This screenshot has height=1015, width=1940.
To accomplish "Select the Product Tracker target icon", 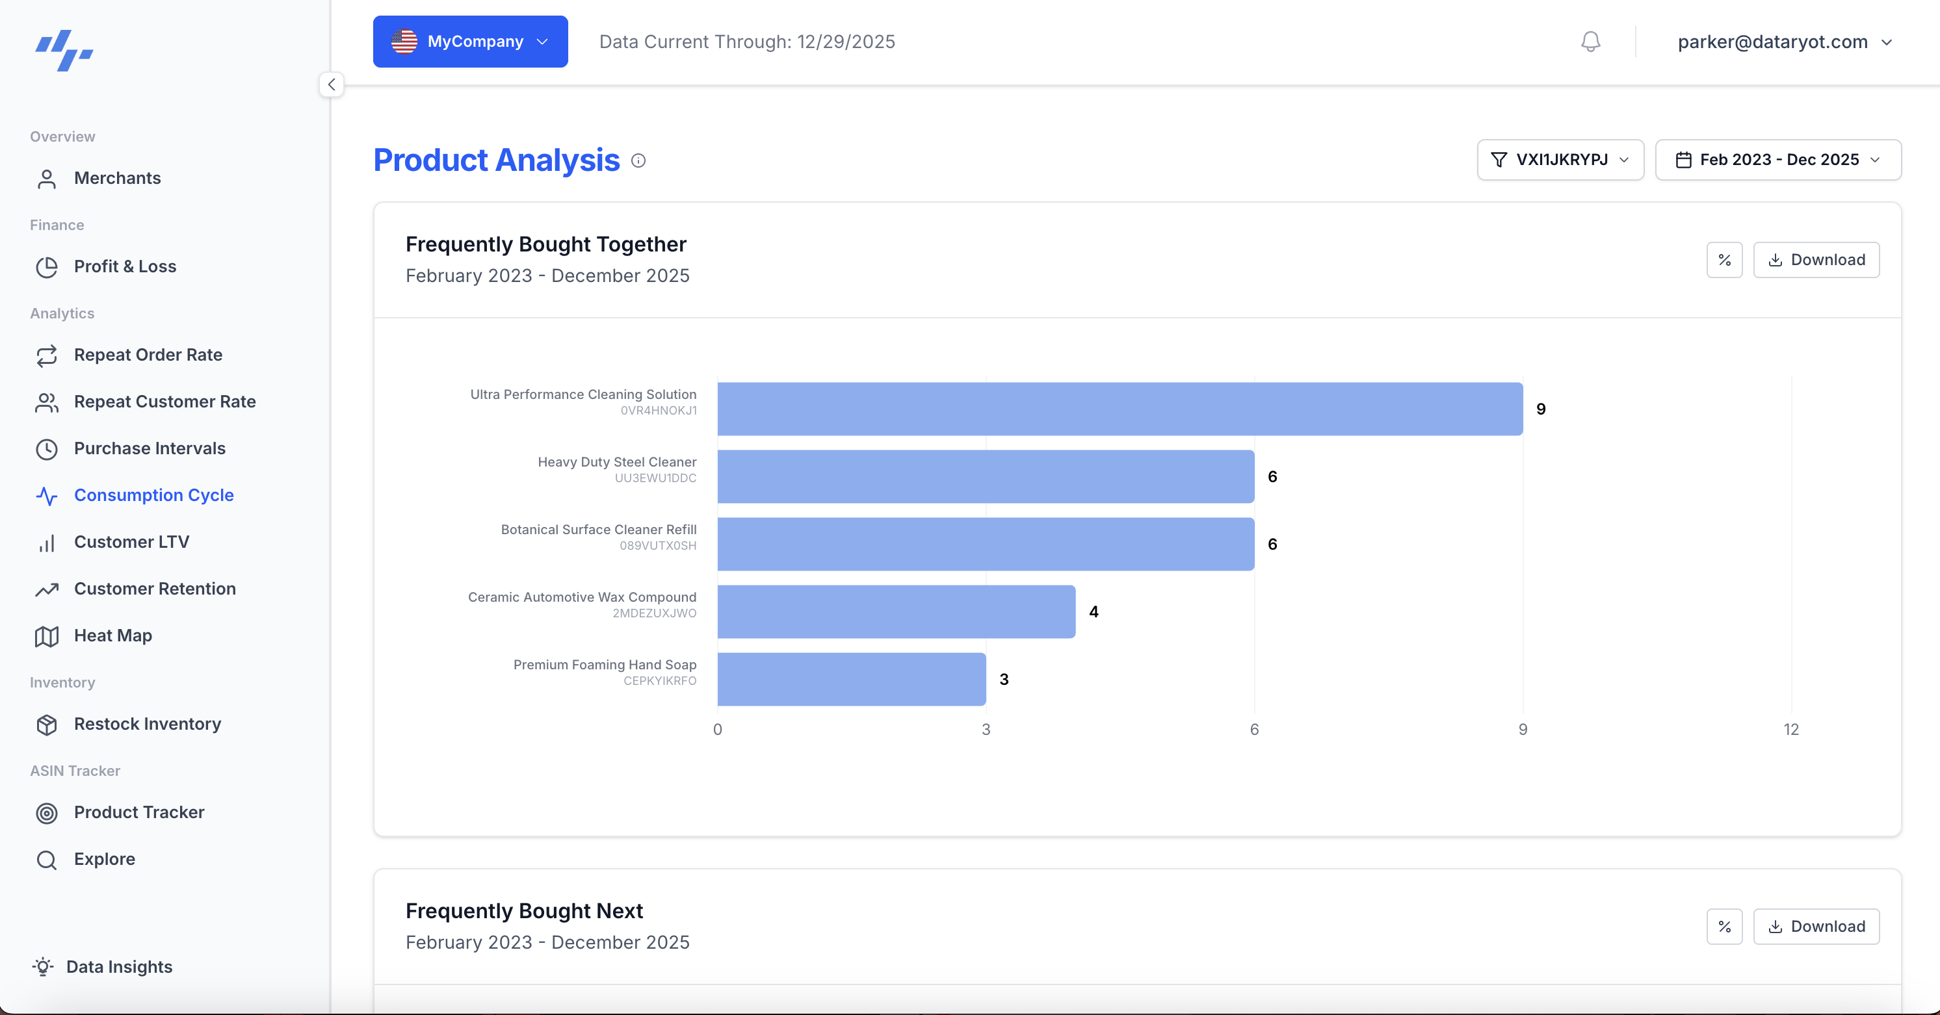I will (47, 812).
